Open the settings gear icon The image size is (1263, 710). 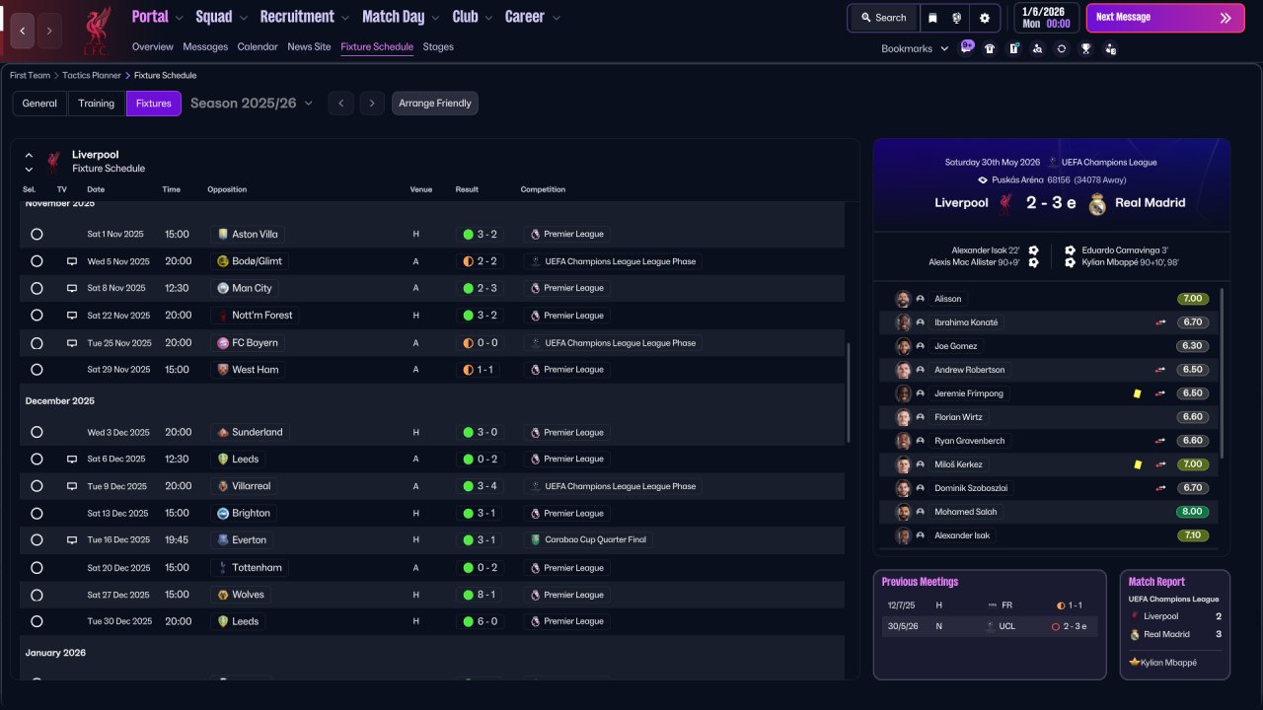coord(985,18)
